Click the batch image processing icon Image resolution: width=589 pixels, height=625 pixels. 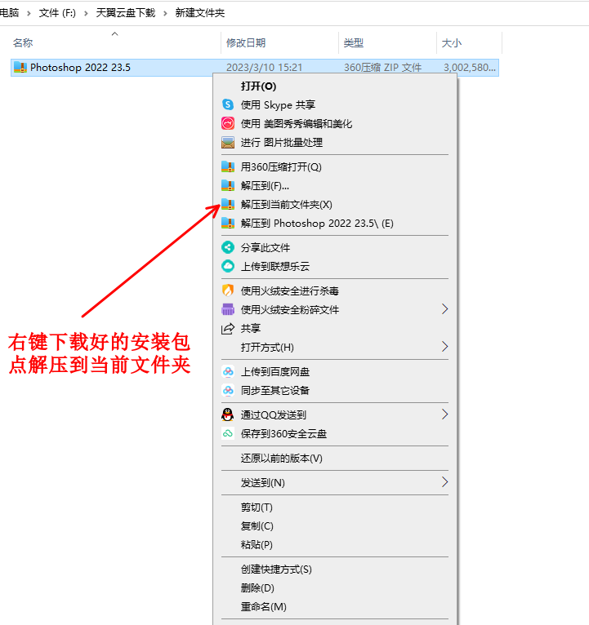pyautogui.click(x=228, y=142)
